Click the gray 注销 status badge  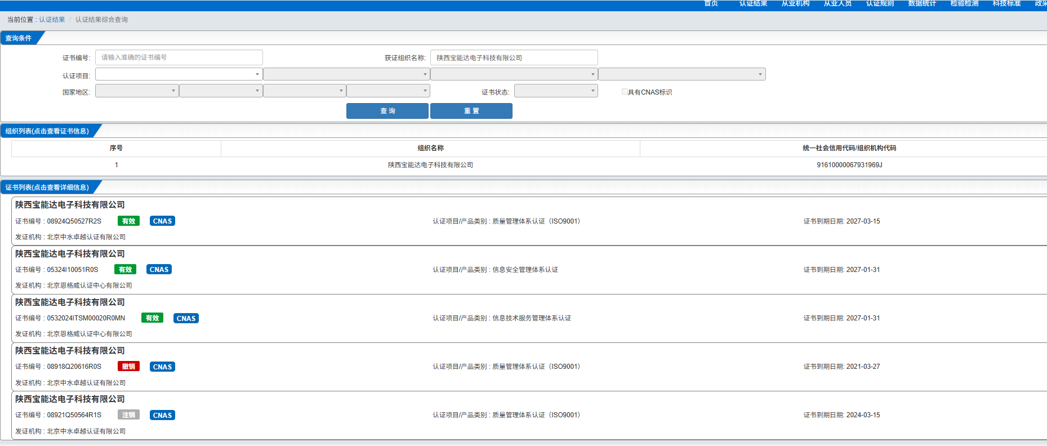[128, 415]
